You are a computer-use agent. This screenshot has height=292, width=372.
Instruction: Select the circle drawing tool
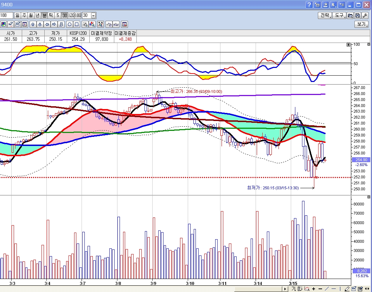(x=70, y=24)
